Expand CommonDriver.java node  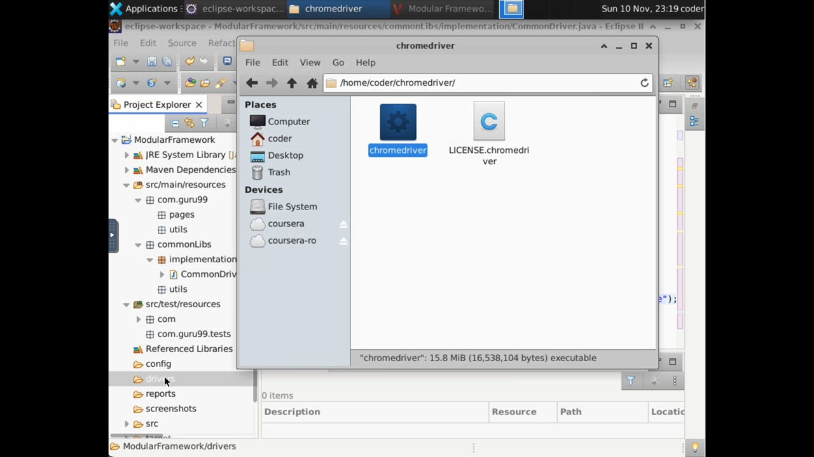pos(162,274)
